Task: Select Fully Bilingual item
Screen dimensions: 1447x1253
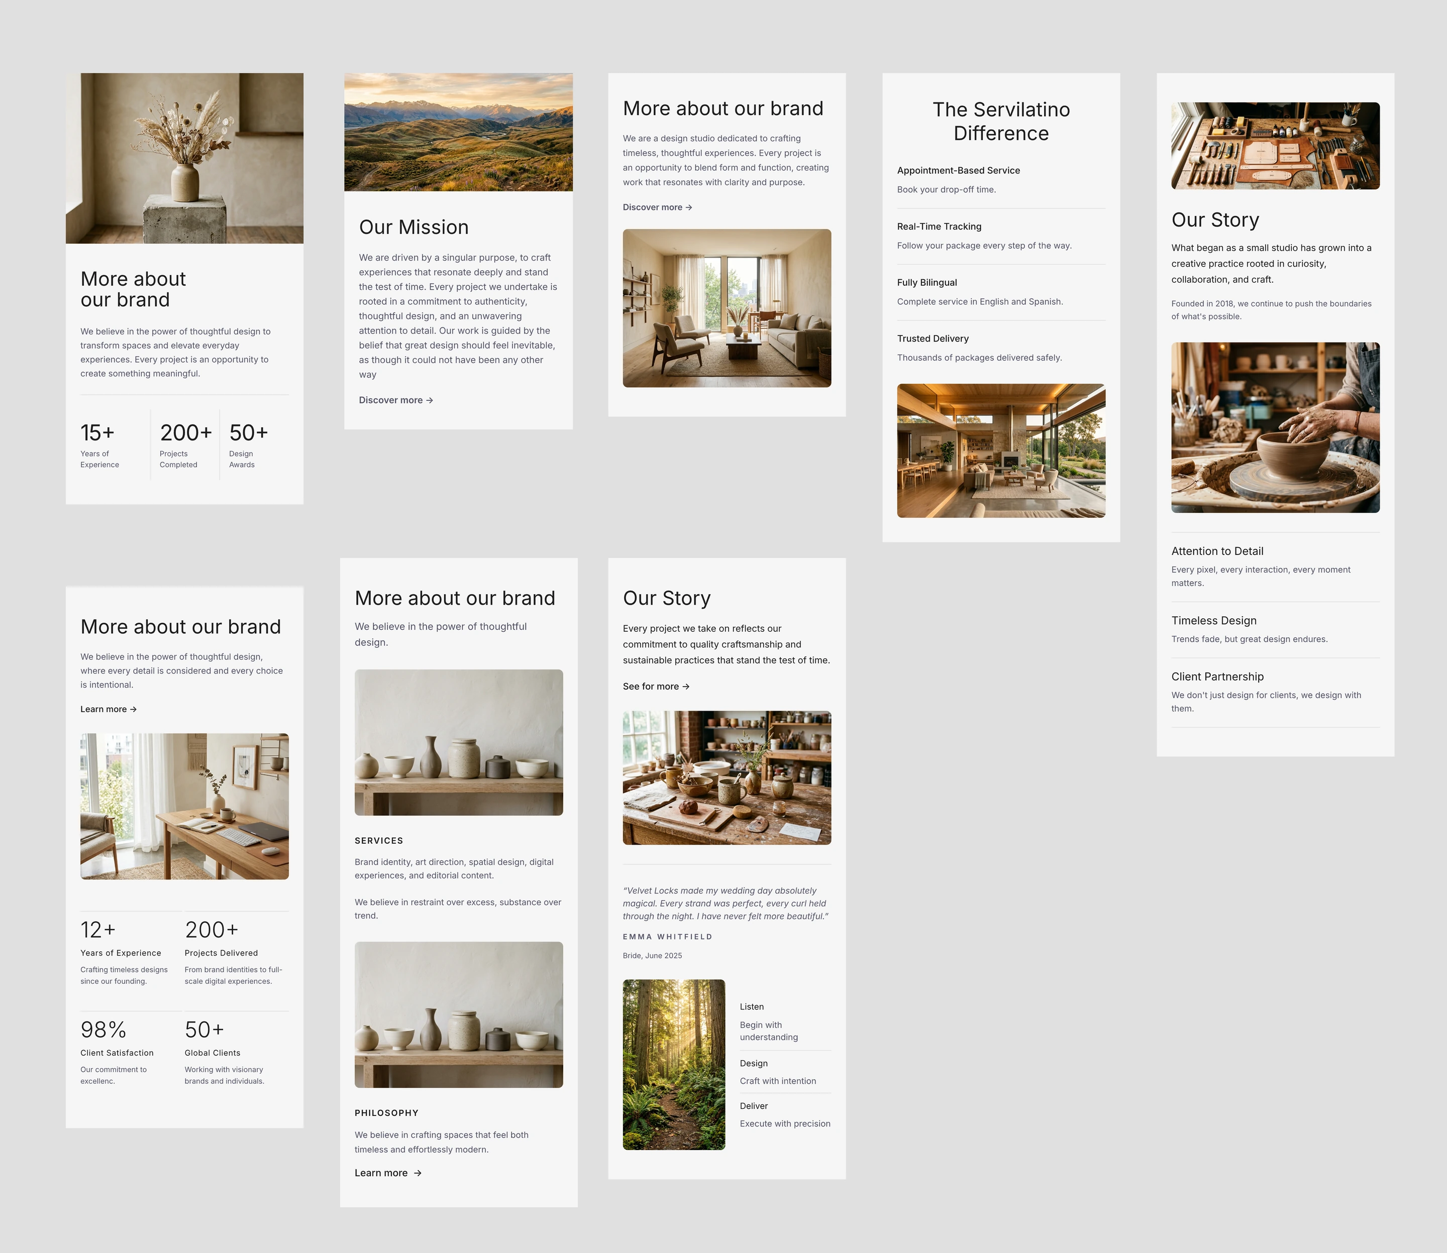Action: (x=1001, y=292)
